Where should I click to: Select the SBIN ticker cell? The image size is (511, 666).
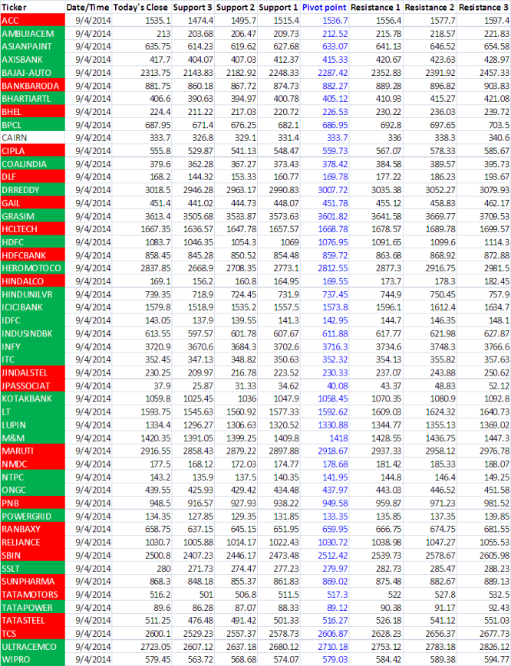(33, 555)
